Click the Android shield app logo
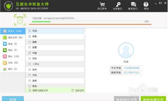 tap(9, 6)
